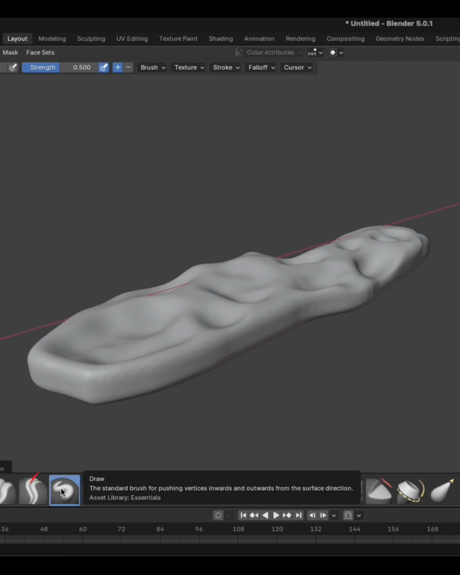Open the Falloff dropdown
Image resolution: width=460 pixels, height=575 pixels.
(x=261, y=67)
